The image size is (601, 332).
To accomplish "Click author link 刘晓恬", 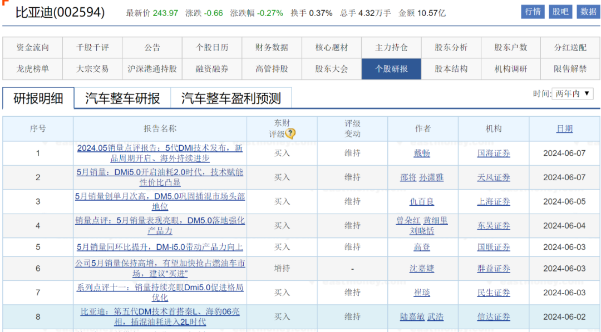I will pyautogui.click(x=422, y=231).
